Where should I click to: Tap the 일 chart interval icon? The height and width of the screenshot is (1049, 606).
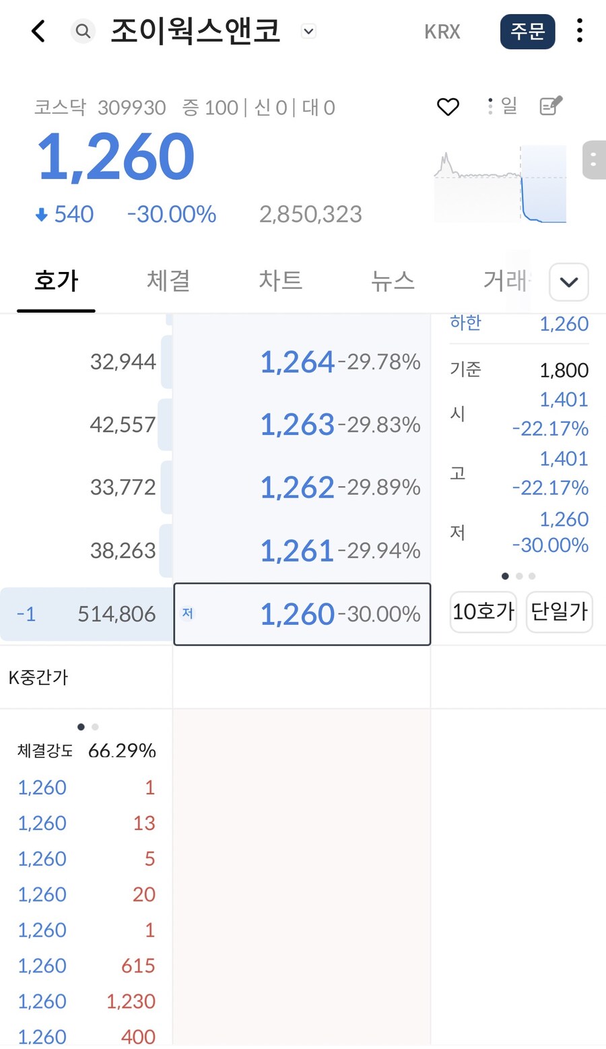coord(510,106)
